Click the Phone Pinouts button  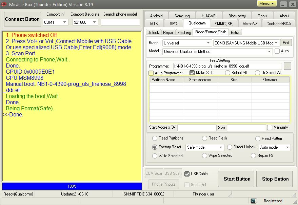164,184
